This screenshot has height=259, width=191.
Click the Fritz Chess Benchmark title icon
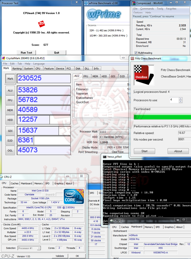(132, 59)
